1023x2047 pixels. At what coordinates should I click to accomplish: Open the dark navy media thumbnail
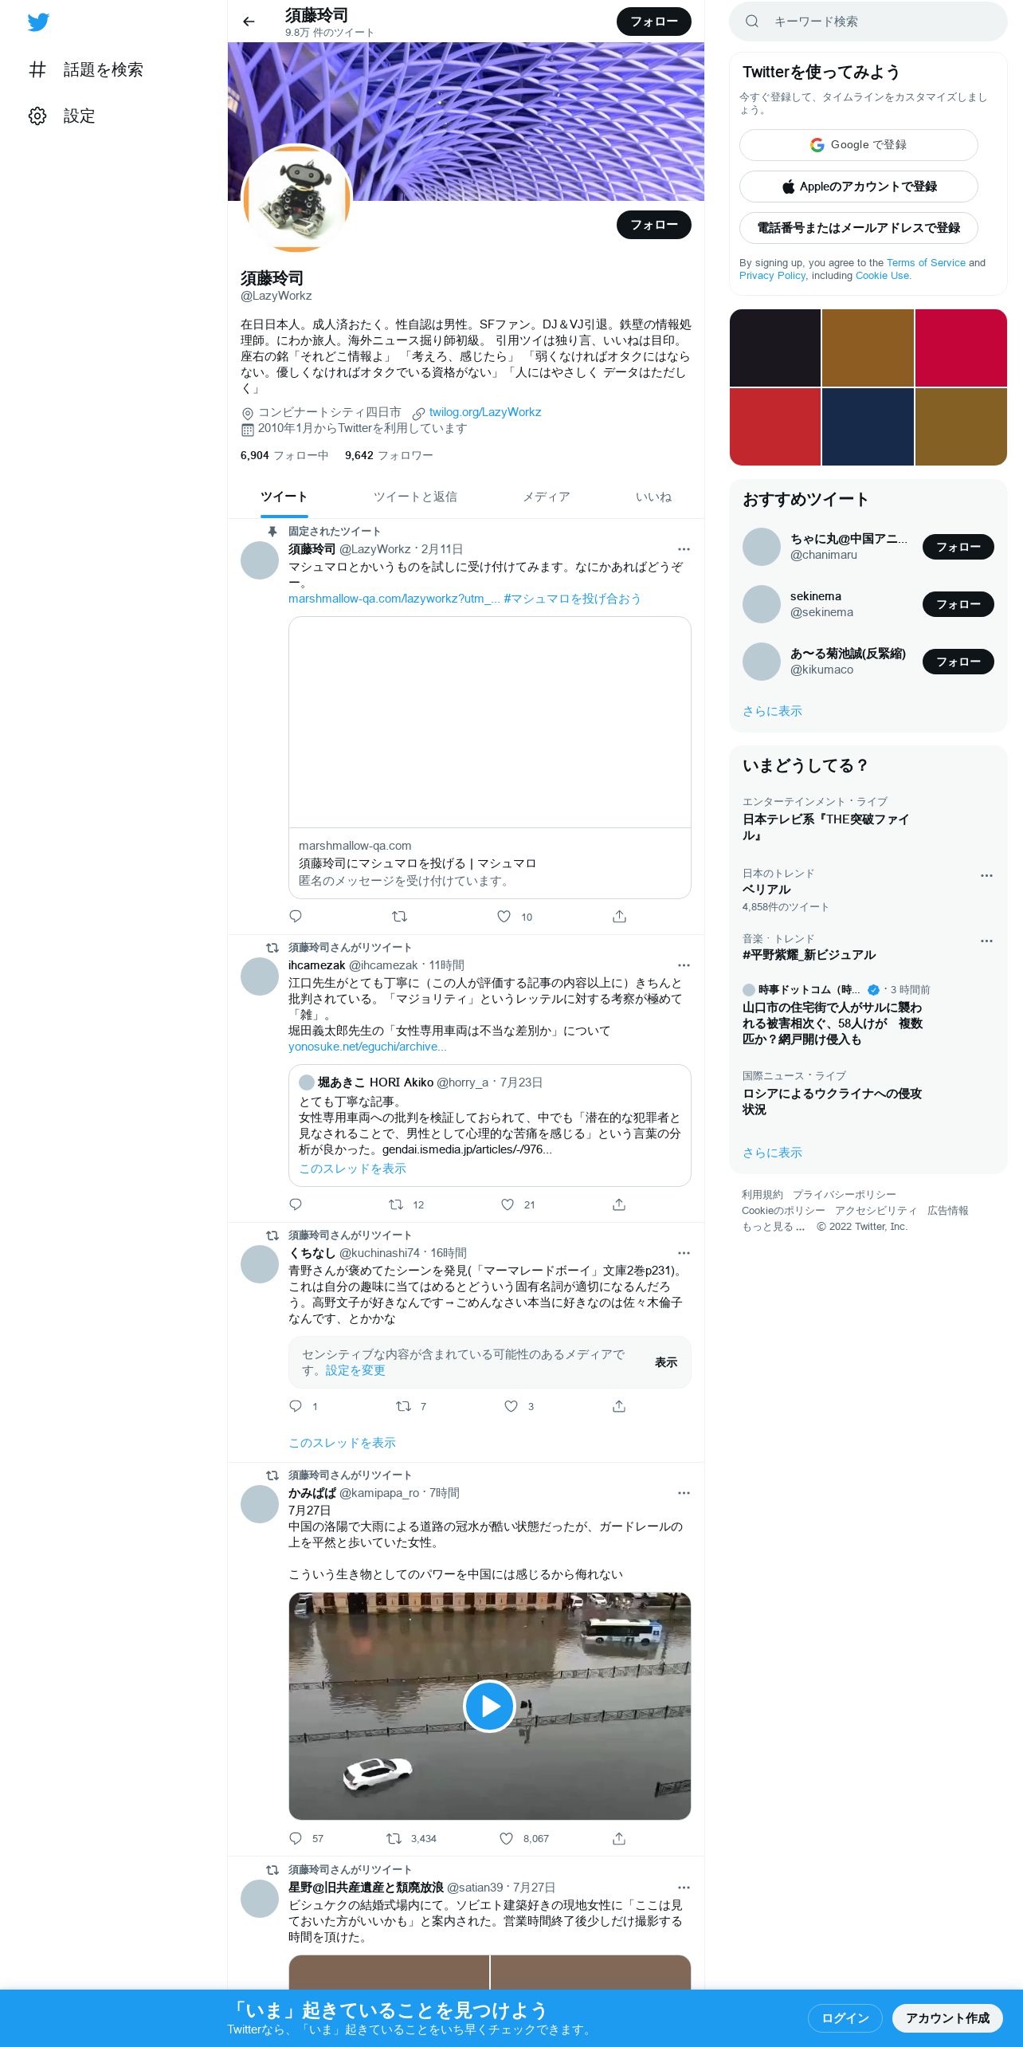pos(868,426)
